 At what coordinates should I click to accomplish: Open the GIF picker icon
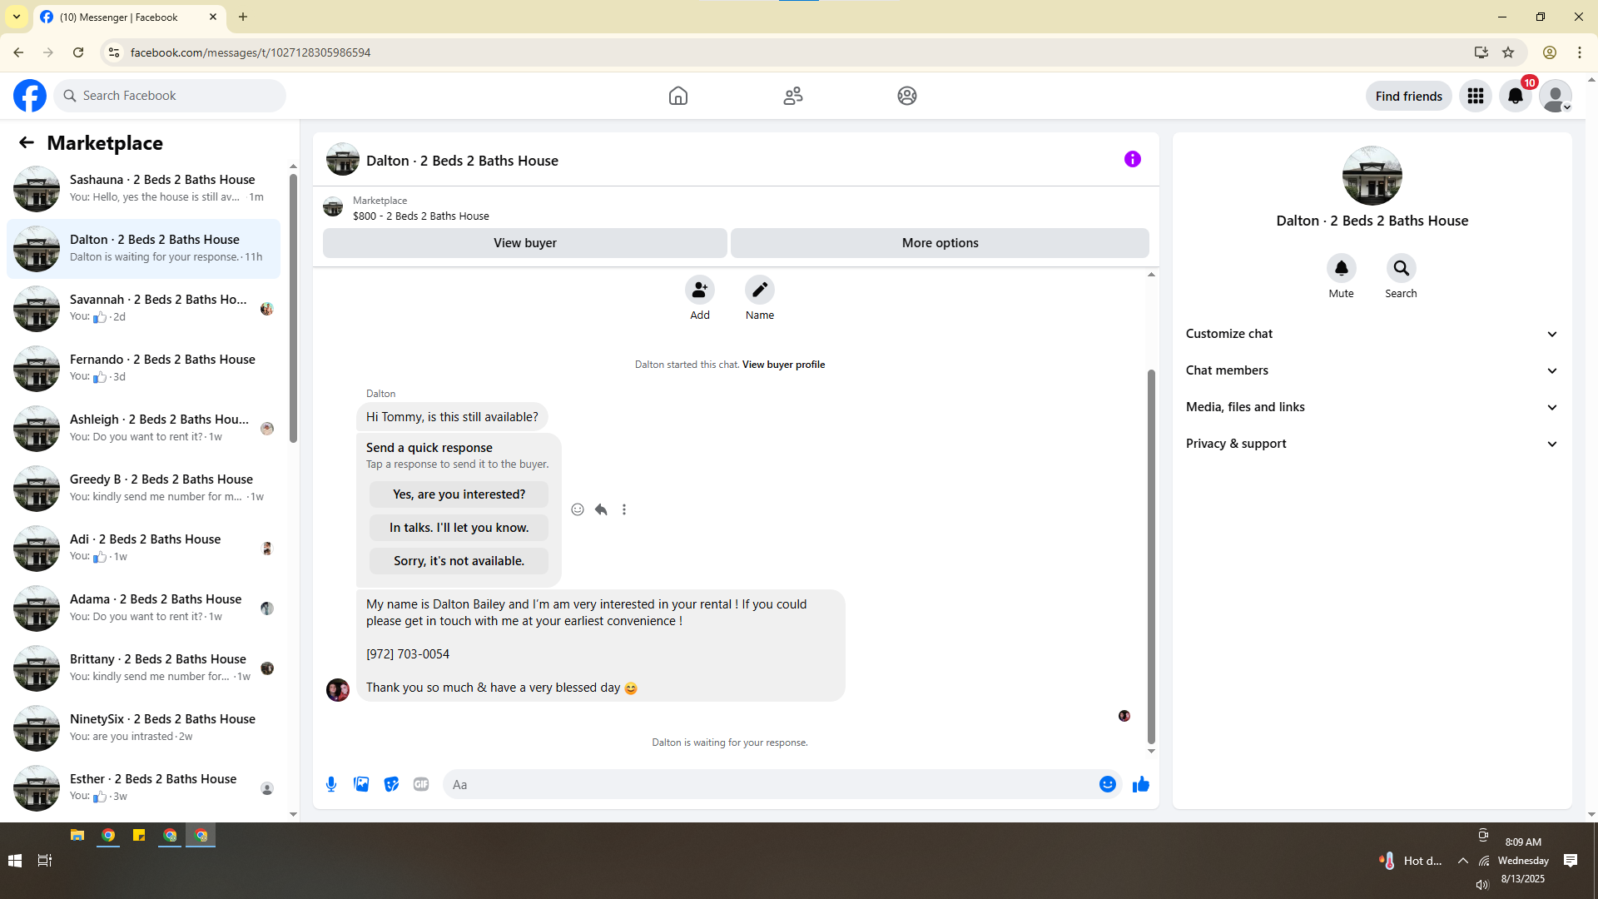coord(421,784)
